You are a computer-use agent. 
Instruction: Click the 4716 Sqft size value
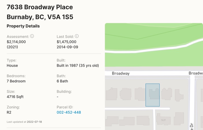(x=15, y=97)
